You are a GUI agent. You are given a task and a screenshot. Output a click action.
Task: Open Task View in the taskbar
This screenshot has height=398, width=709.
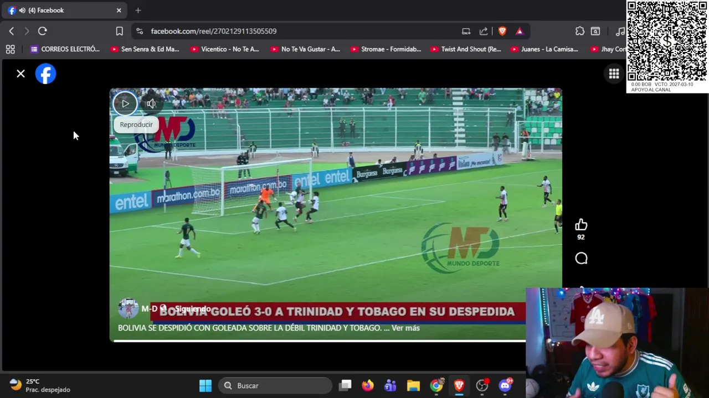point(345,385)
